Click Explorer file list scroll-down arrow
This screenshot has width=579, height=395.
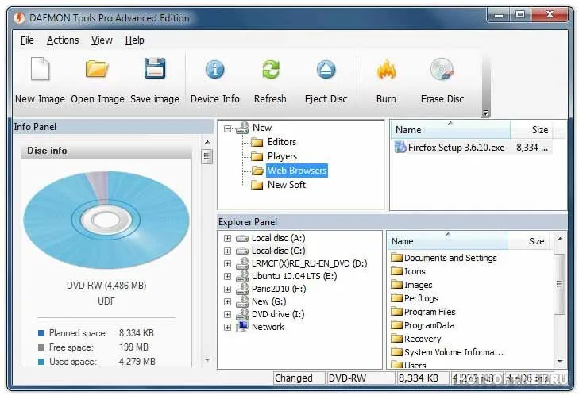pos(560,361)
